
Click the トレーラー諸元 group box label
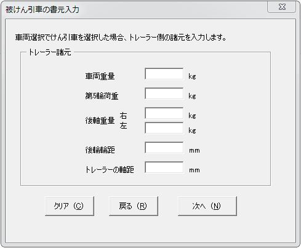(50, 52)
